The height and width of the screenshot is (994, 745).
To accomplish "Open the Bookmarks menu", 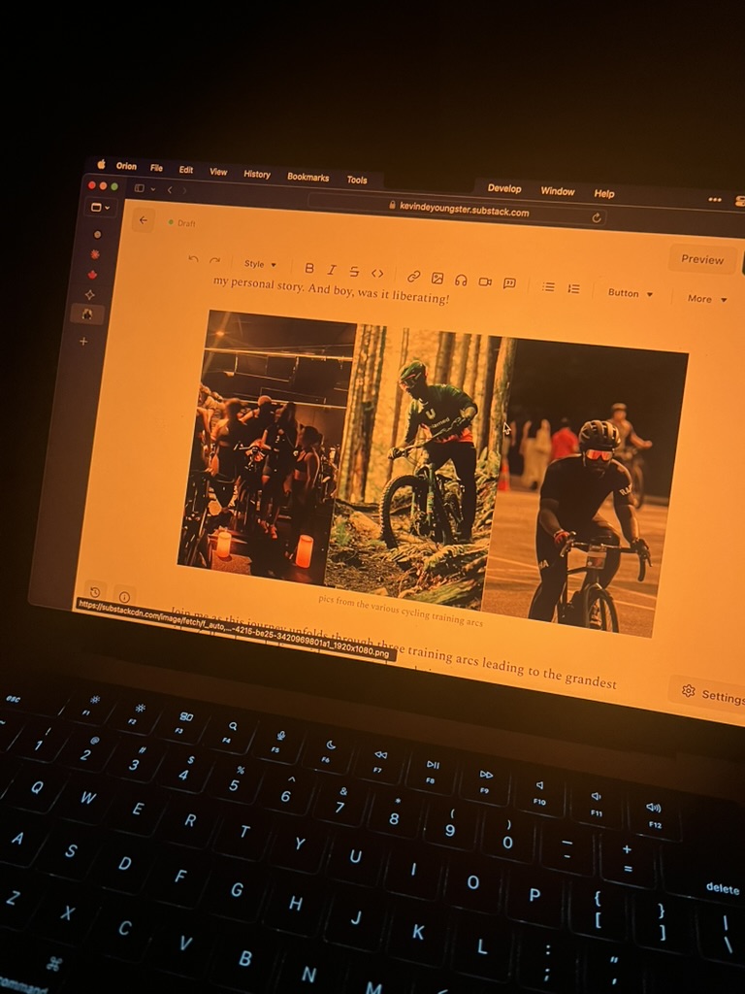I will pos(308,177).
